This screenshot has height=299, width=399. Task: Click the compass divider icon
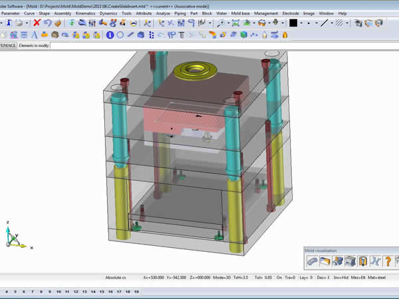click(35, 35)
